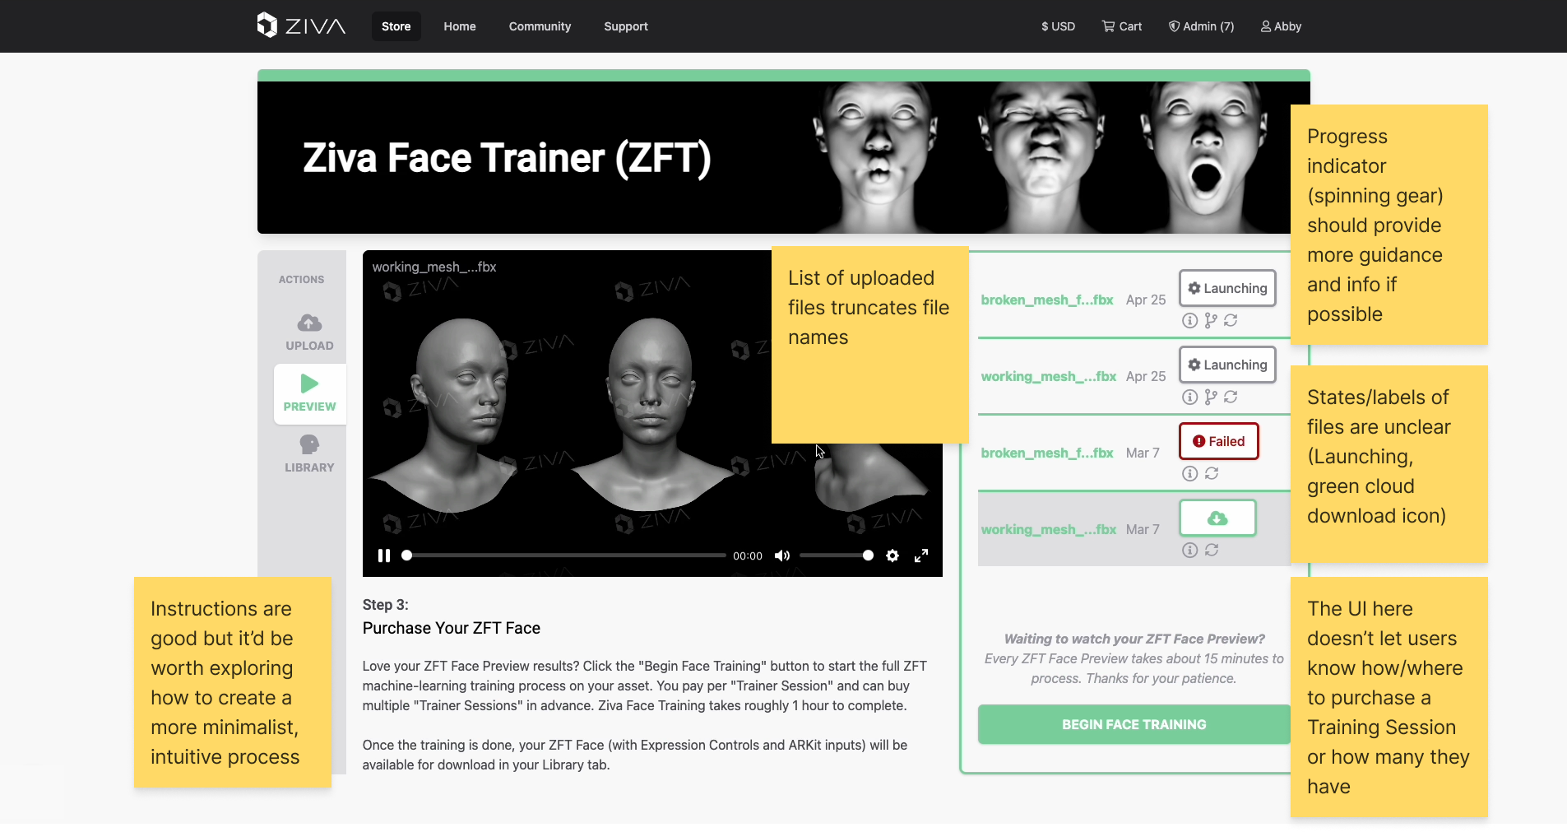Open working_mesh_...fbx file dated Mar 7
Screen dimensions: 1567x832
tap(1049, 530)
